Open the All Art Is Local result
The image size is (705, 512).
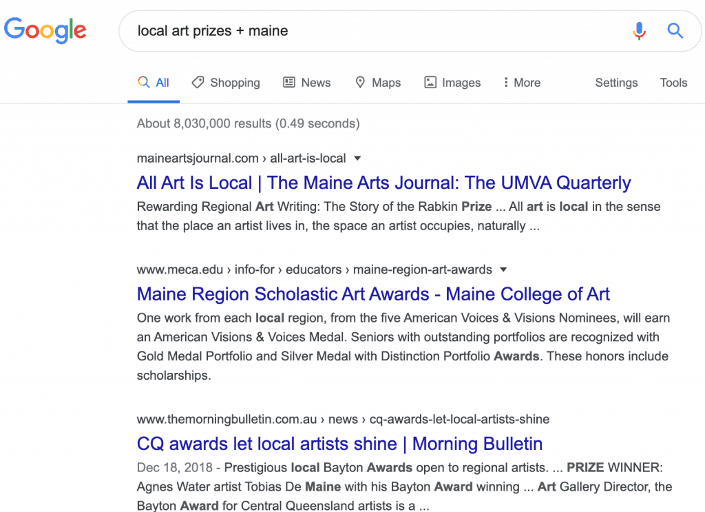(x=383, y=183)
